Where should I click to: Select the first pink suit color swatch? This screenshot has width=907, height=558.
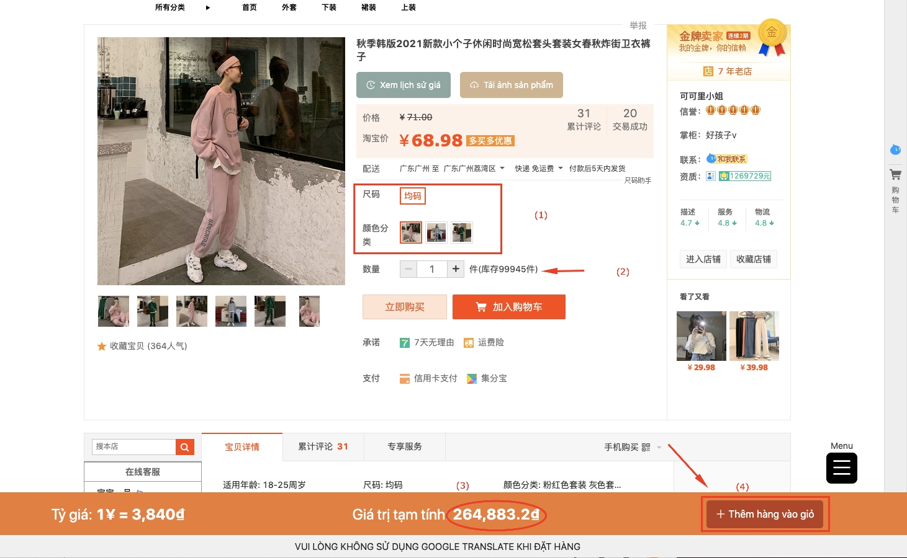click(411, 232)
